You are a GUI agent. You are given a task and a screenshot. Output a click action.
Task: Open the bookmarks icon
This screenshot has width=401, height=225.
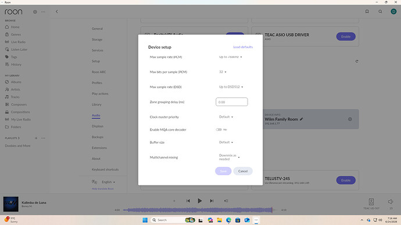pos(367,12)
